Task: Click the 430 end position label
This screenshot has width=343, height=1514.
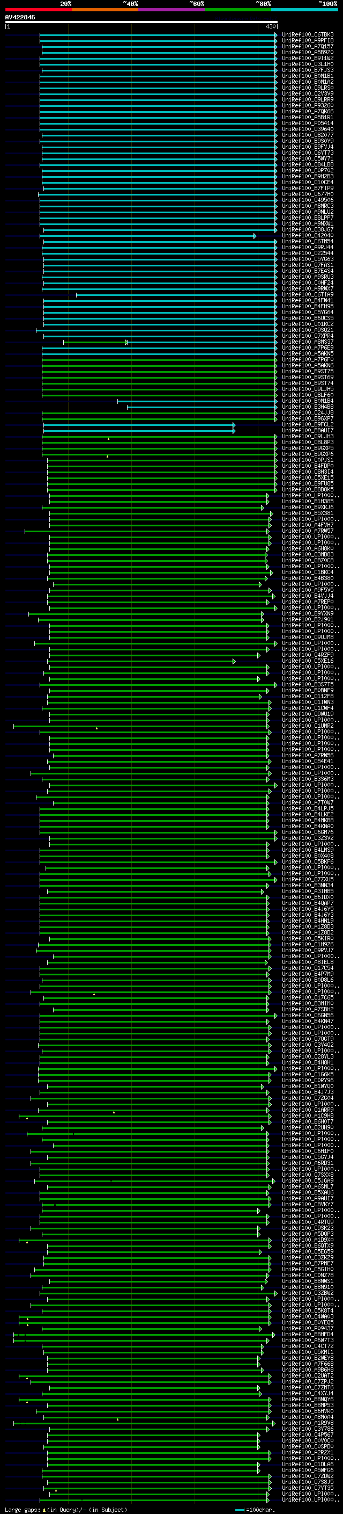Action: [x=270, y=26]
